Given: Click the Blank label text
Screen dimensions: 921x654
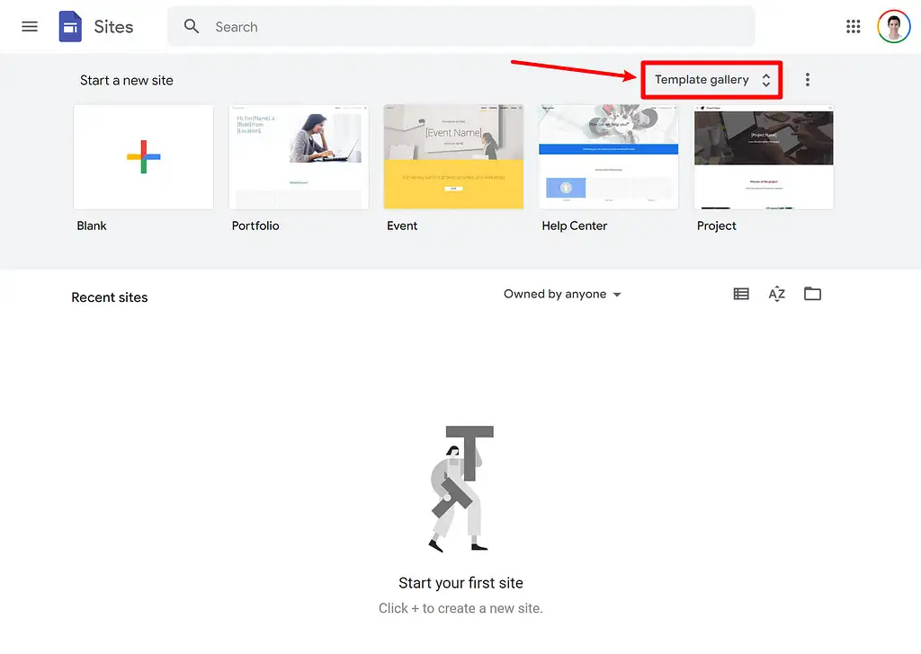Looking at the screenshot, I should tap(92, 225).
